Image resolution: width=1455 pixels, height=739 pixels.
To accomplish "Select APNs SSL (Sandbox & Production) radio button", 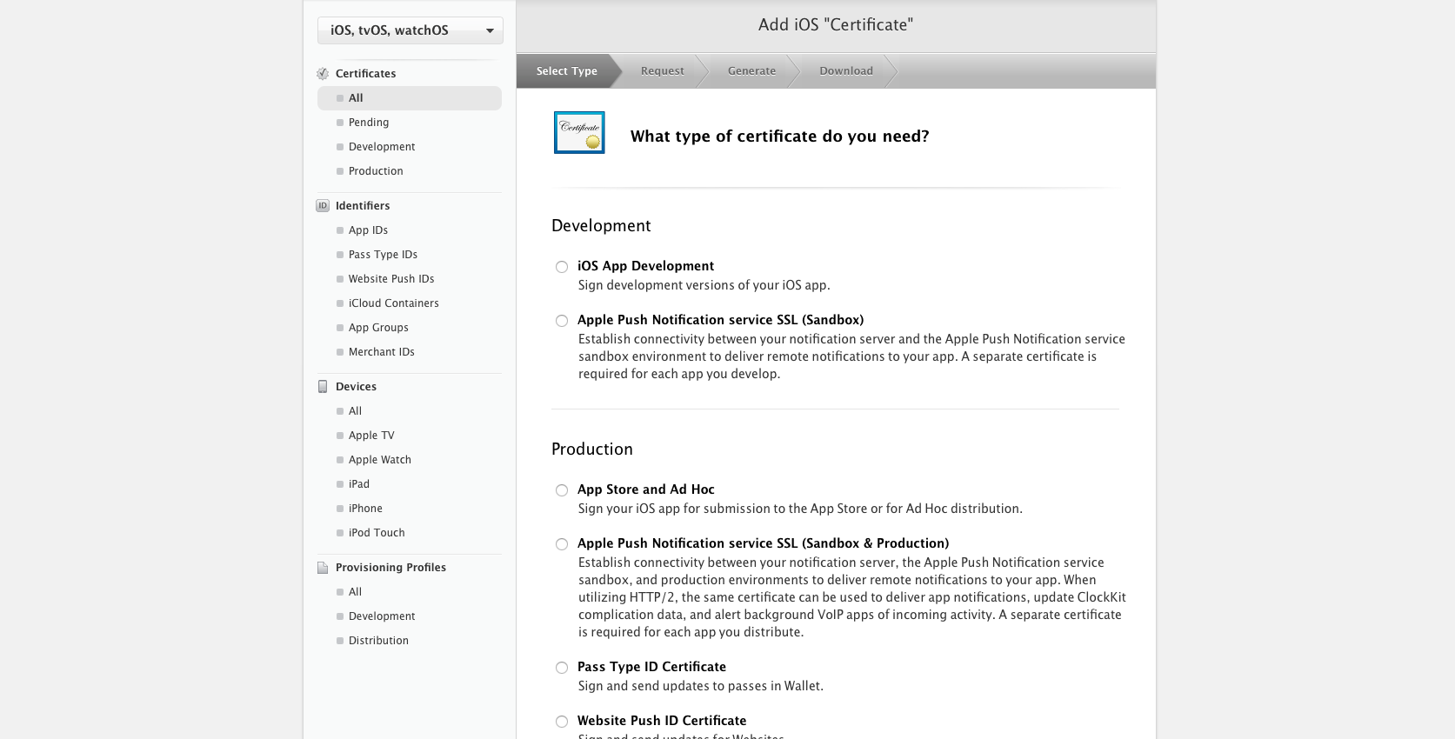I will pos(562,544).
